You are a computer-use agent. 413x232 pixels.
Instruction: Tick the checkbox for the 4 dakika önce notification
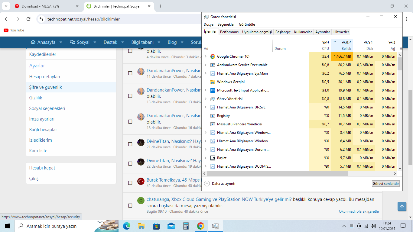tap(130, 51)
